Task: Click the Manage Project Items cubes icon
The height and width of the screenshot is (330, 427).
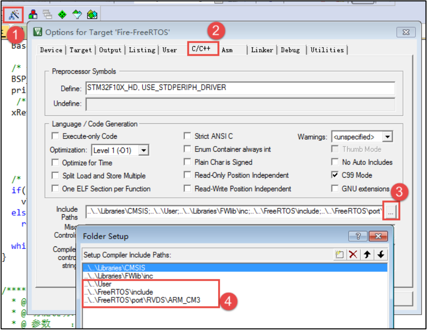Action: 33,14
